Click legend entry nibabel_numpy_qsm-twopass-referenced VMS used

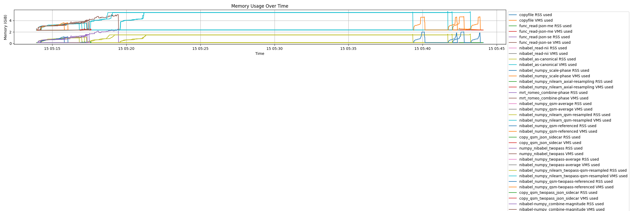[561, 187]
